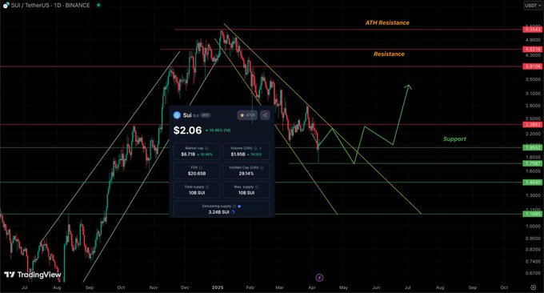Image resolution: width=544 pixels, height=293 pixels.
Task: Expand the Volume (24h) chevron arrow
Action: (260, 148)
